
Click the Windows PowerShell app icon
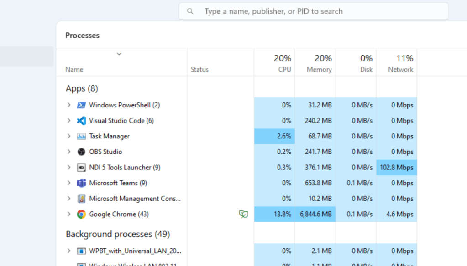pos(81,105)
